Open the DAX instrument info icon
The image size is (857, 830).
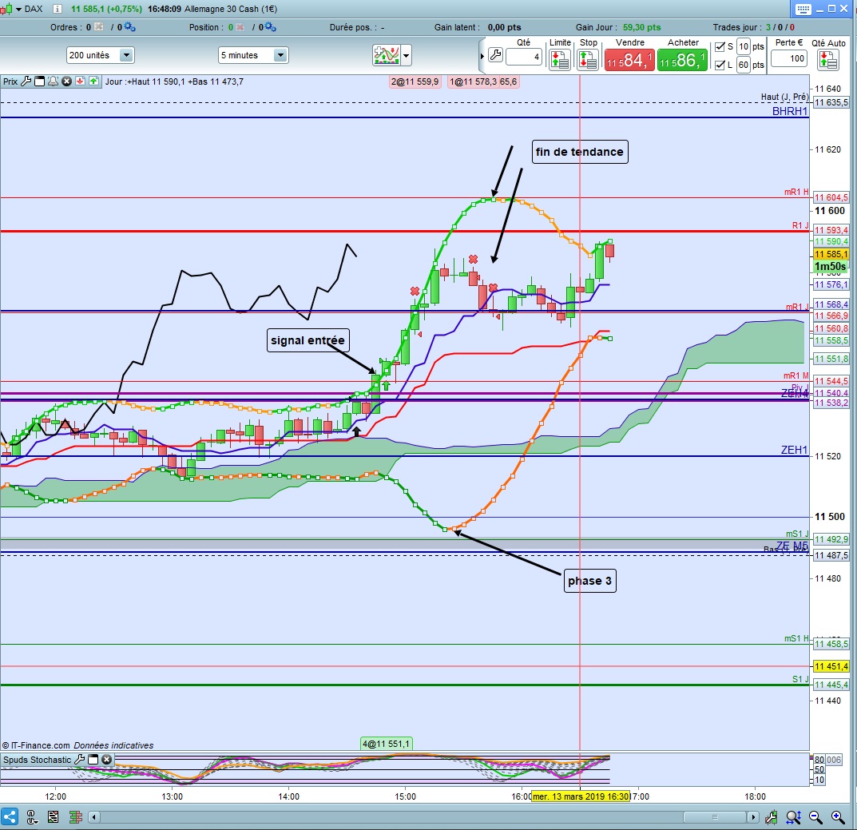point(57,9)
